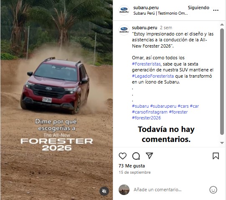Open the #Foresteristas hashtag
226x200 pixels.
[146, 64]
